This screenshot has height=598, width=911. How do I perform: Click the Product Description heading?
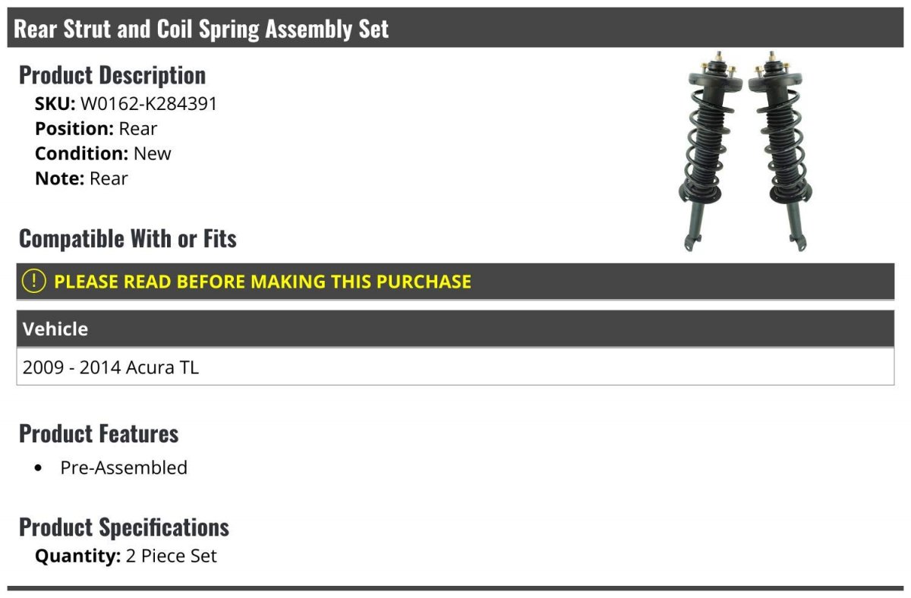point(112,75)
